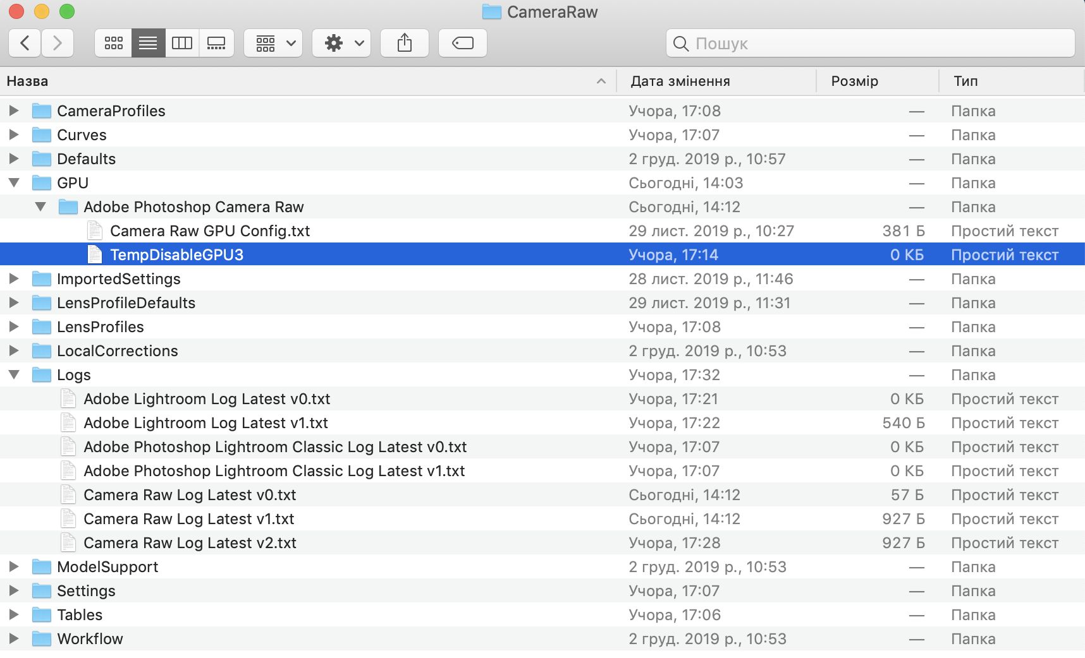Click the Edit Tags toolbar icon

click(463, 43)
